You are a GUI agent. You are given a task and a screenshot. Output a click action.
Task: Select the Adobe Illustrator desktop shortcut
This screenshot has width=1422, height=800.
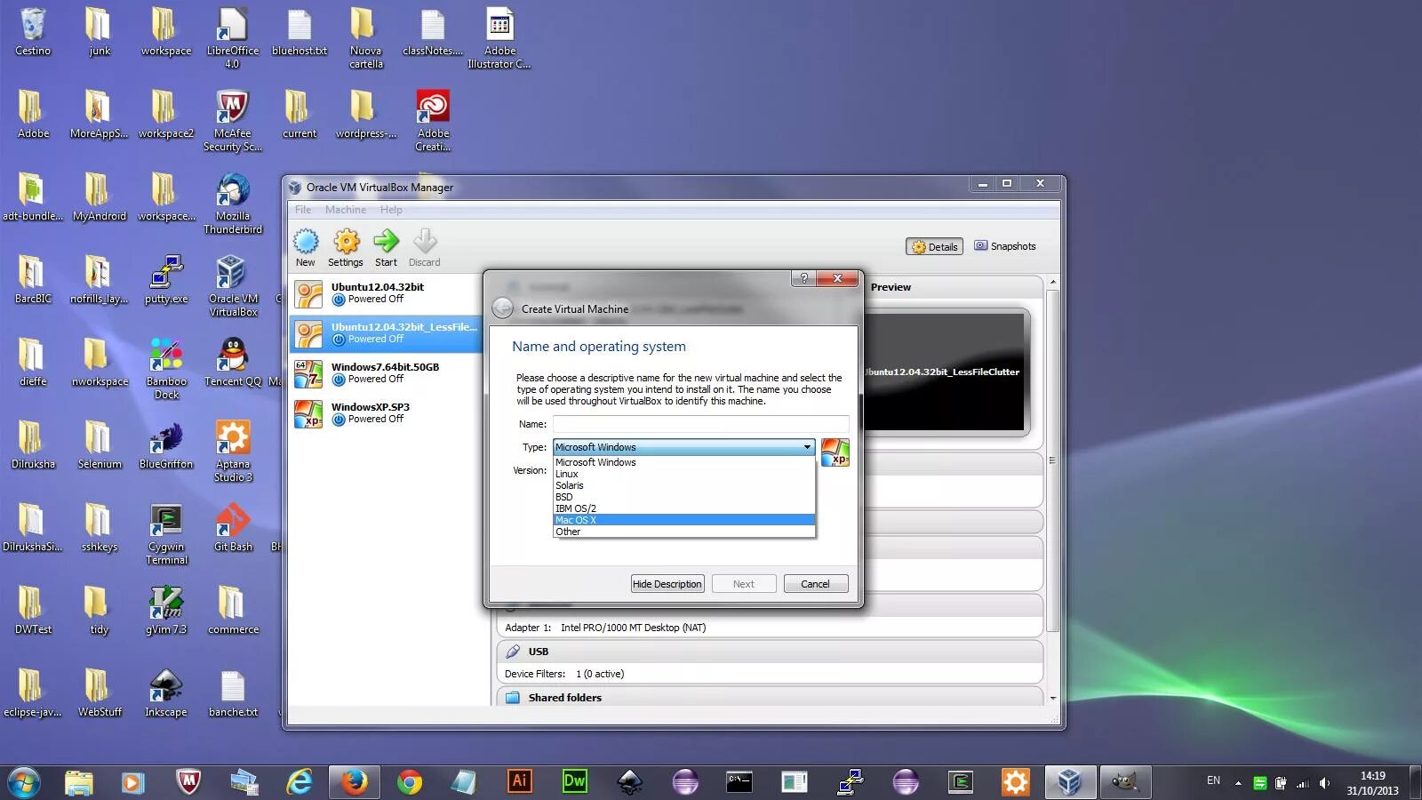(x=499, y=38)
